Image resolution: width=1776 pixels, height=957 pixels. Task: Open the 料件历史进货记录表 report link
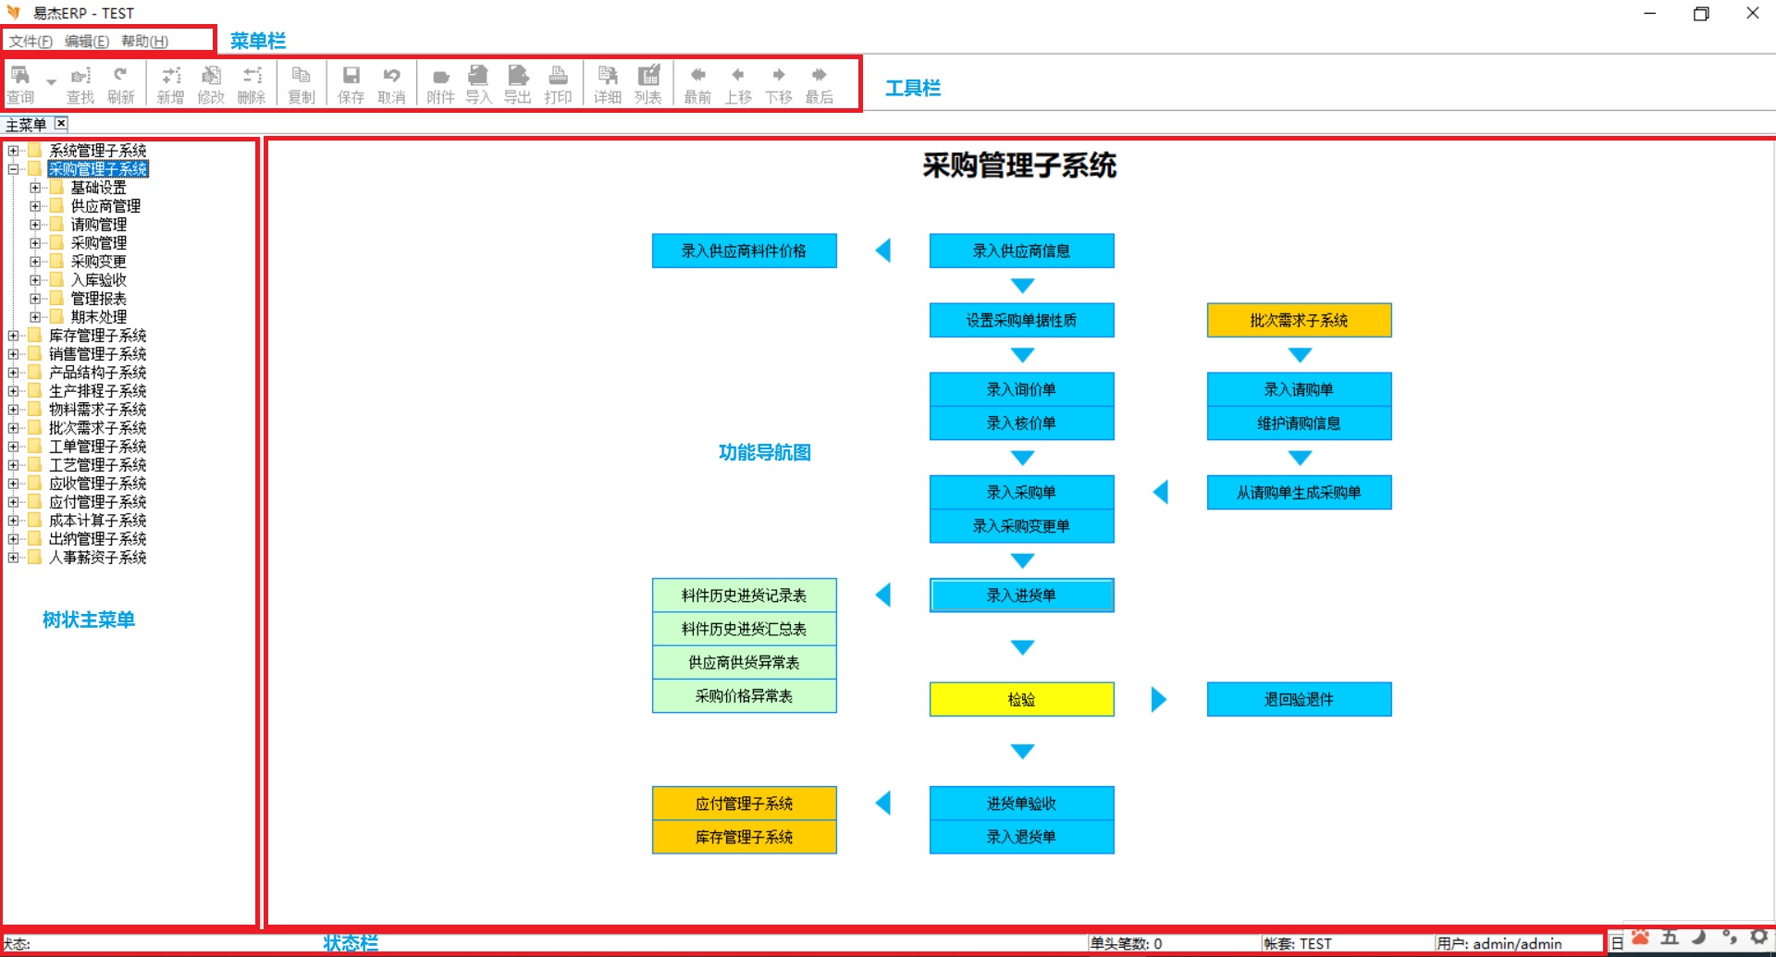point(744,595)
